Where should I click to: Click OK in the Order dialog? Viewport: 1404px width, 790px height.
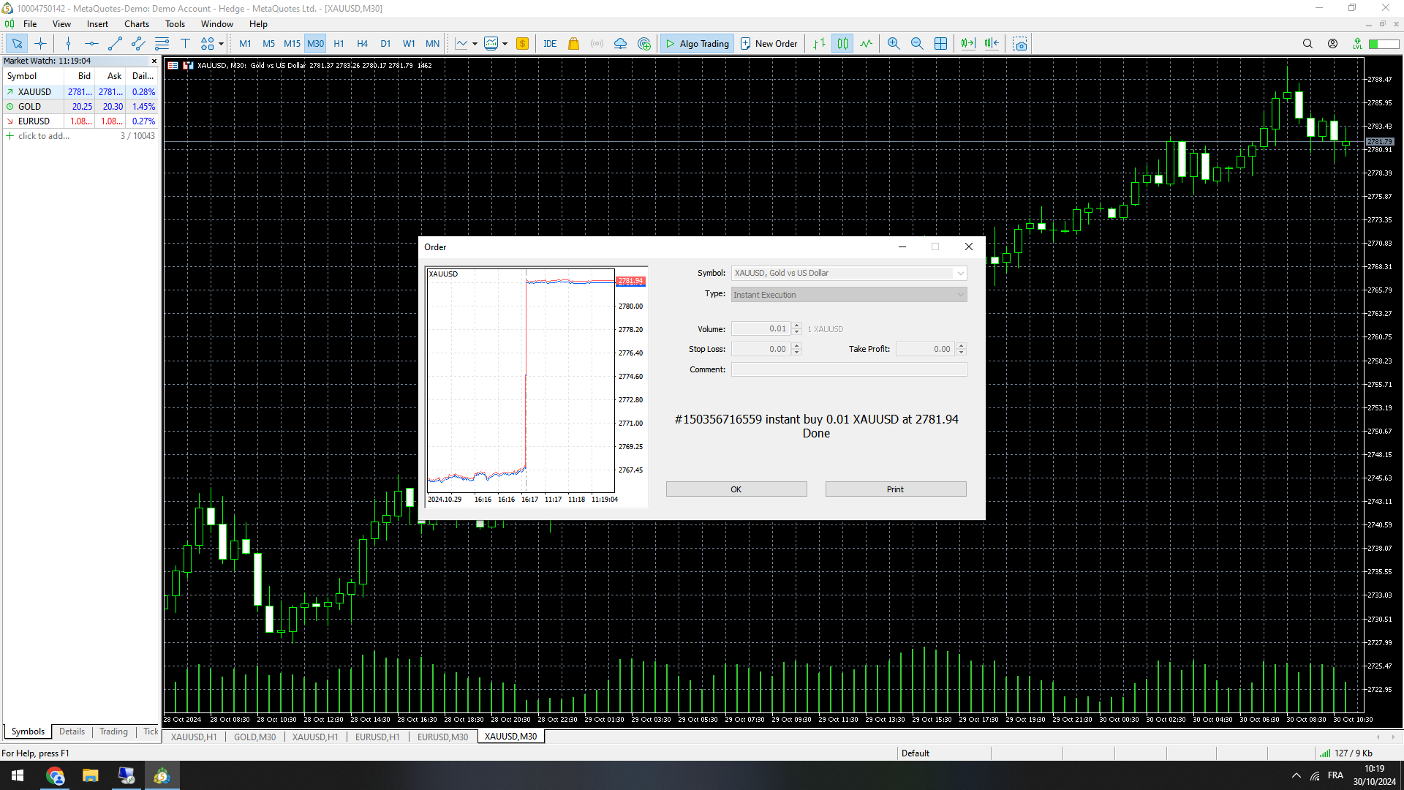click(736, 489)
